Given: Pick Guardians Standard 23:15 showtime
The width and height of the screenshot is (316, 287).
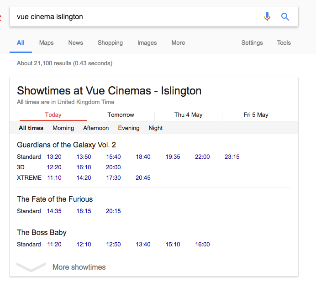Looking at the screenshot, I should coord(232,157).
